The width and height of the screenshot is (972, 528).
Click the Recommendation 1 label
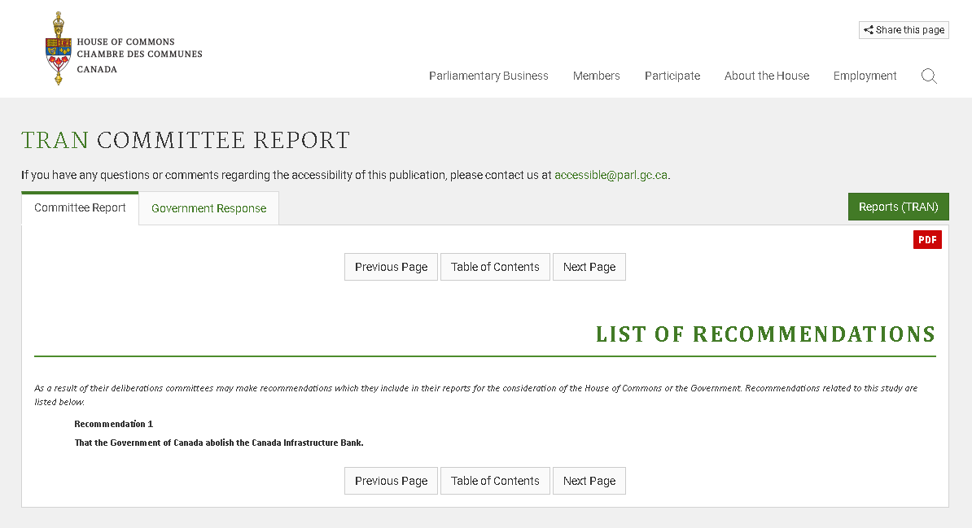(113, 424)
